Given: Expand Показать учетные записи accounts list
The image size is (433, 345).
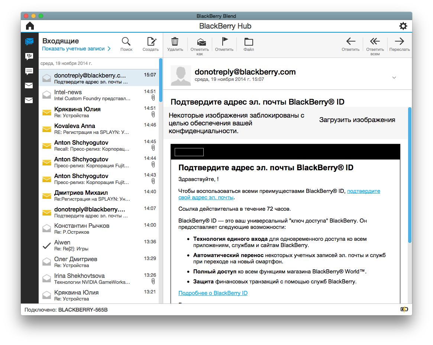Looking at the screenshot, I should click(76, 49).
